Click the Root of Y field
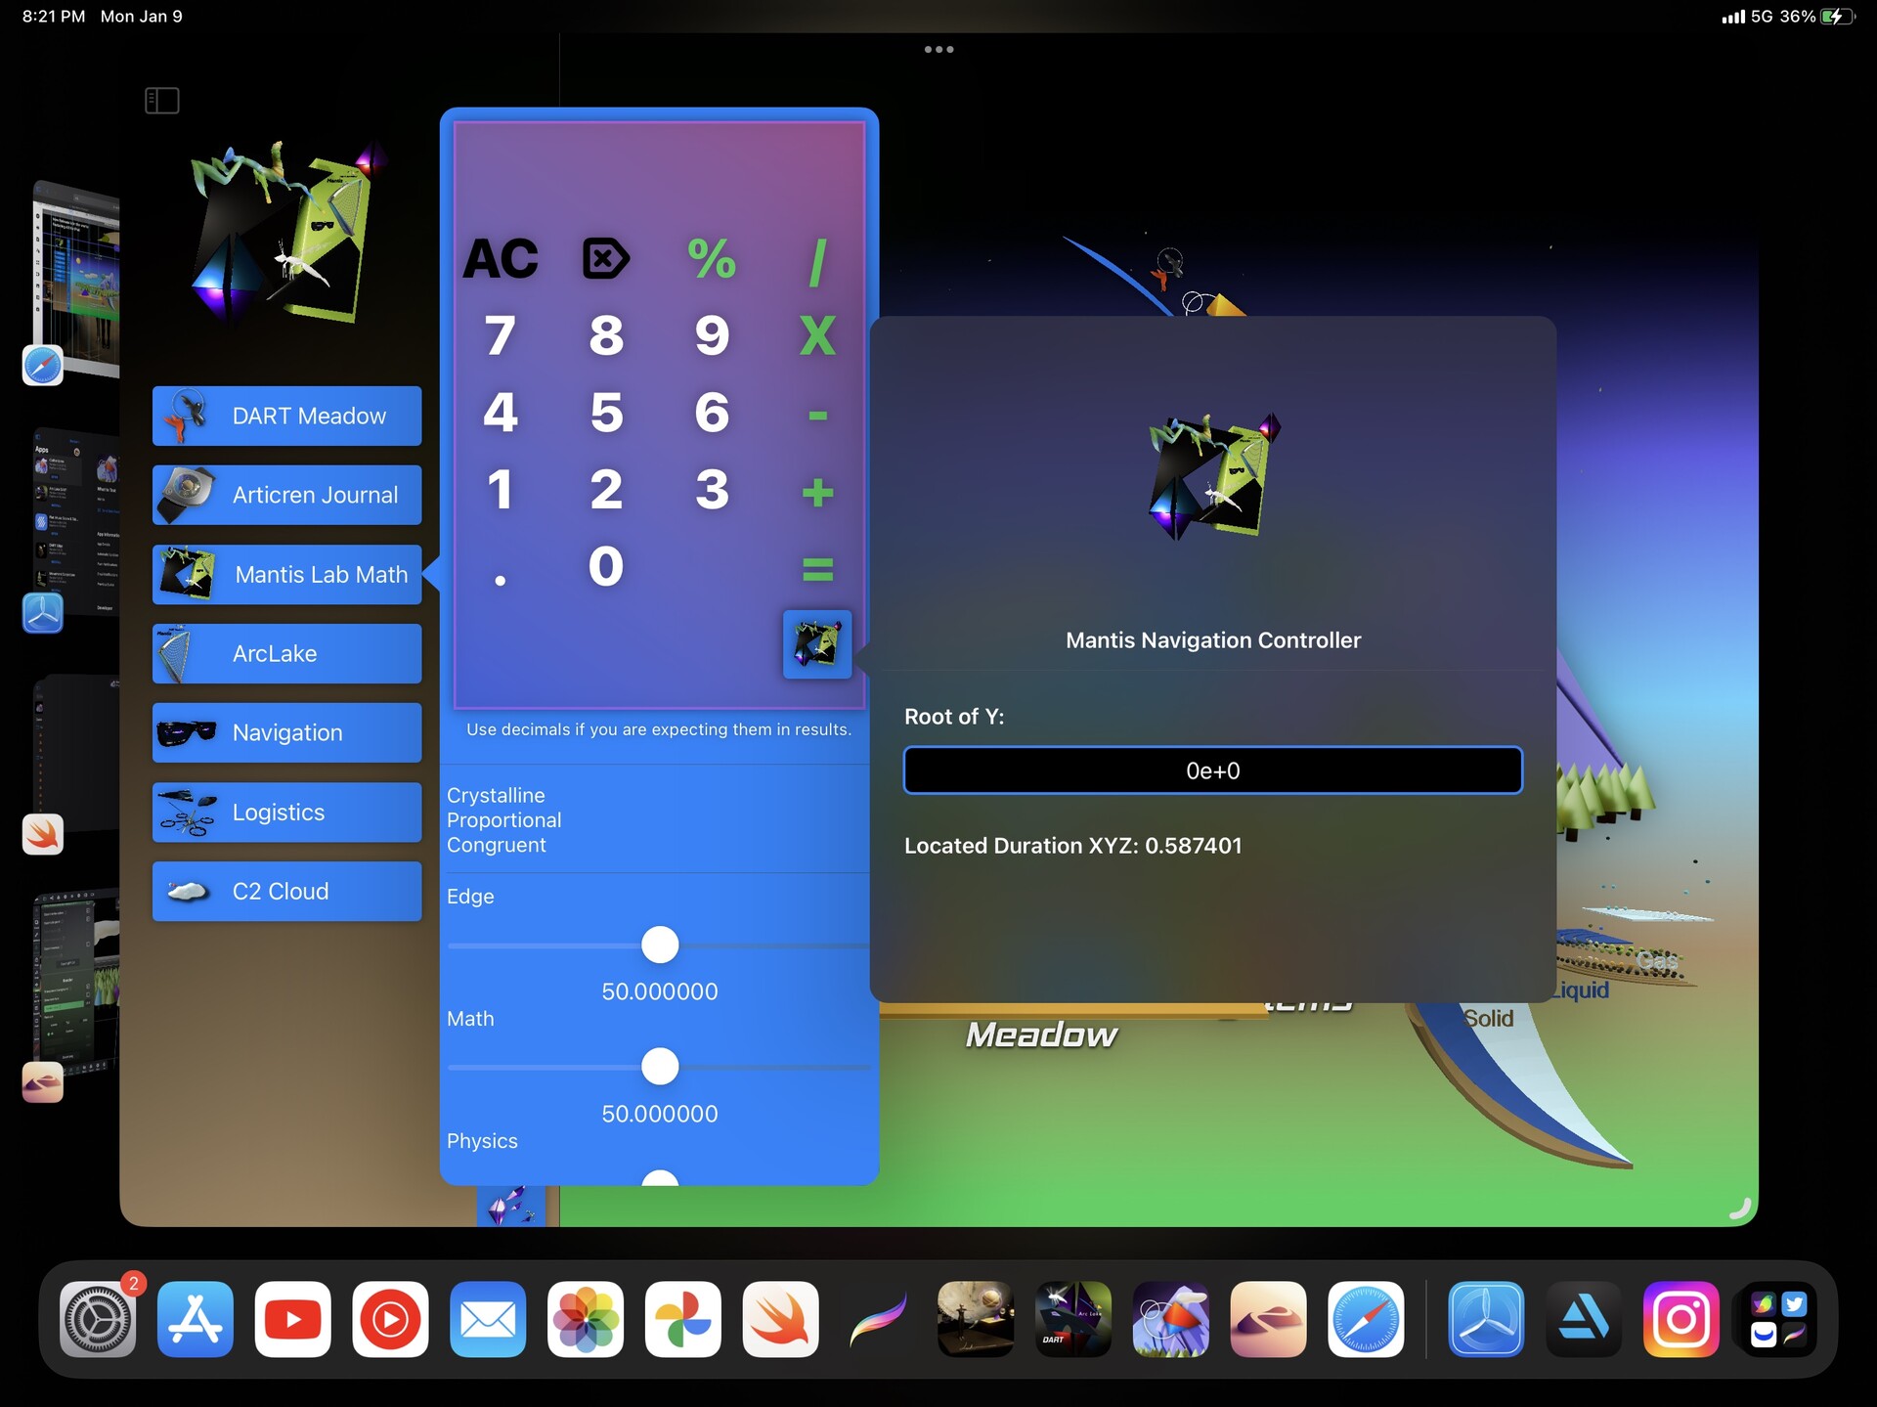1877x1407 pixels. (x=1212, y=770)
